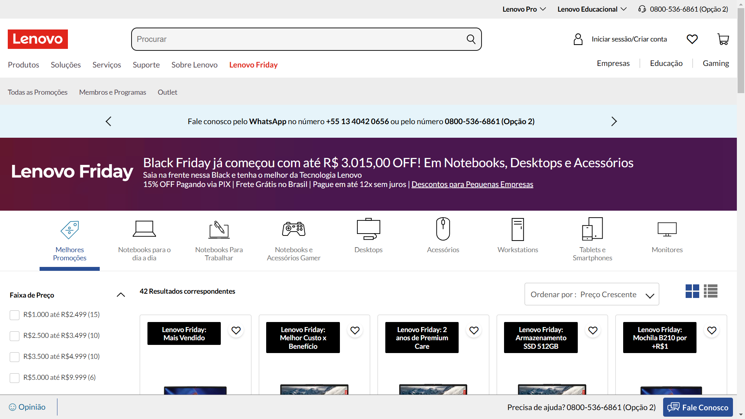Favorite the 2 anos de Premium Care product

click(x=474, y=331)
